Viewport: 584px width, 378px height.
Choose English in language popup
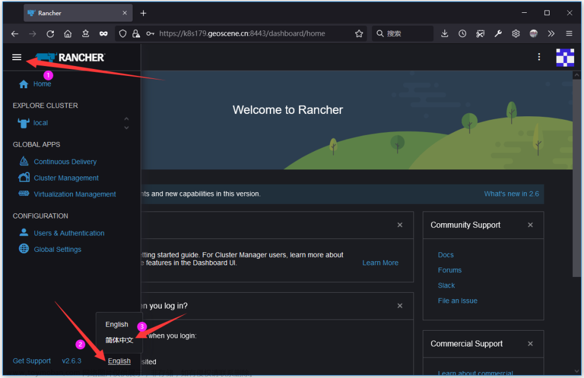tap(117, 324)
